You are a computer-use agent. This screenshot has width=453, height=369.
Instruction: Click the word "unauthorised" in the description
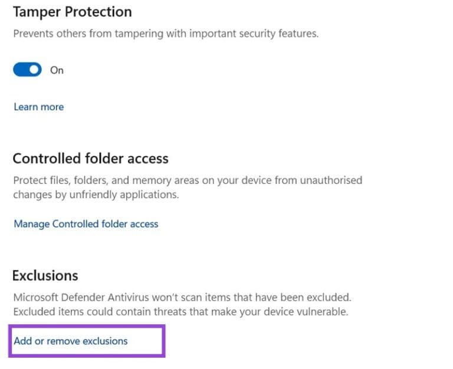tap(333, 180)
